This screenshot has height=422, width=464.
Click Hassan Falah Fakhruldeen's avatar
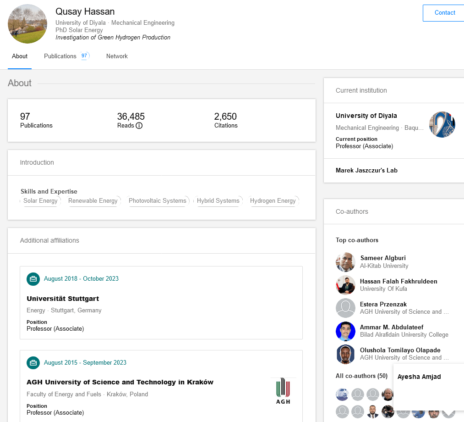coord(345,285)
